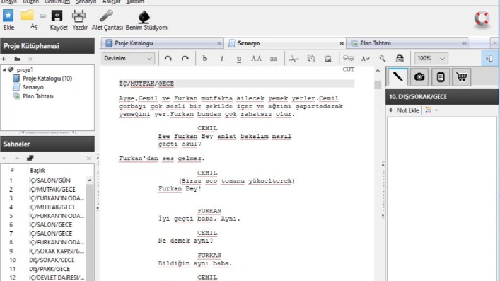Click the Başlık column header
The height and width of the screenshot is (281, 500).
pyautogui.click(x=37, y=171)
